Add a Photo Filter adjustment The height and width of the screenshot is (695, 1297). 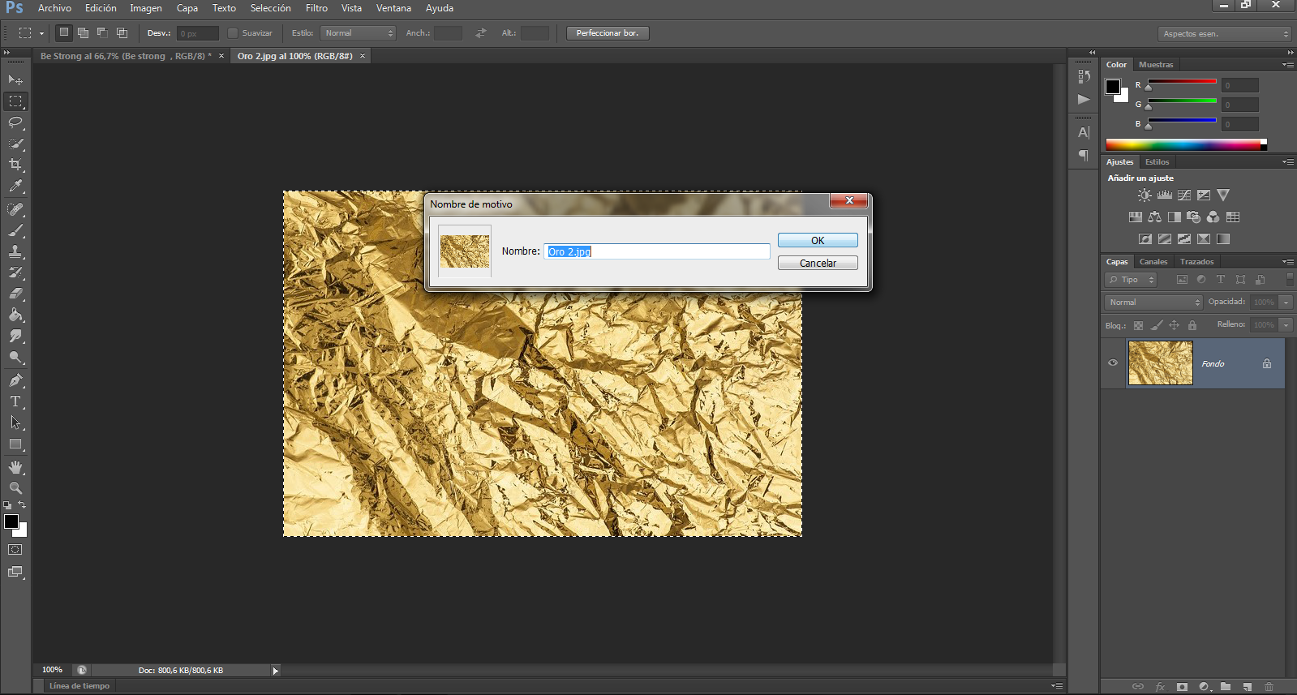point(1193,217)
